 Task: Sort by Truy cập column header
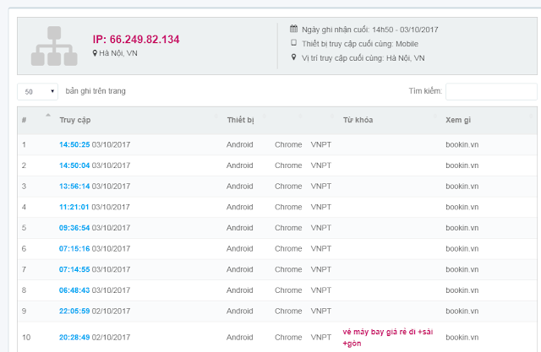tap(75, 120)
